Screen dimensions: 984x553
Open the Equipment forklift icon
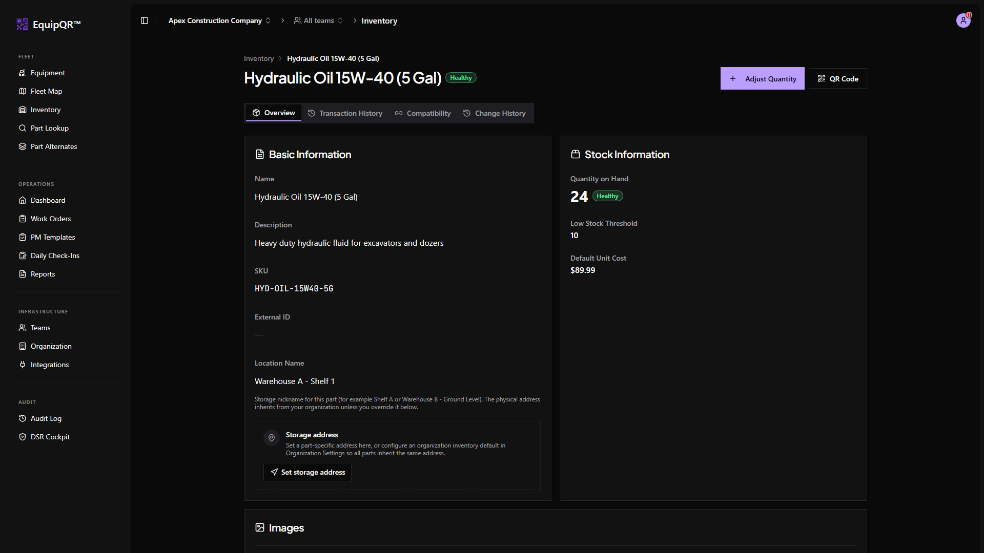coord(23,73)
